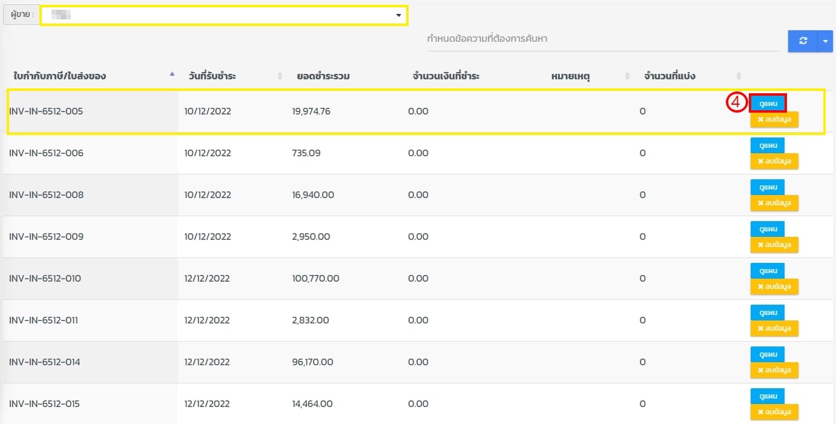
Task: Open ดูแผน for INV-IN-6512-011
Action: [767, 313]
